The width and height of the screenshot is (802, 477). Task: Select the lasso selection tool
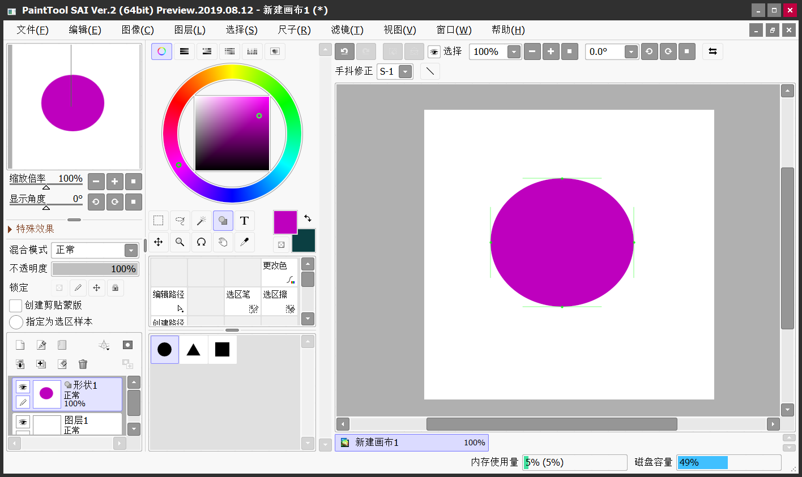coord(180,221)
